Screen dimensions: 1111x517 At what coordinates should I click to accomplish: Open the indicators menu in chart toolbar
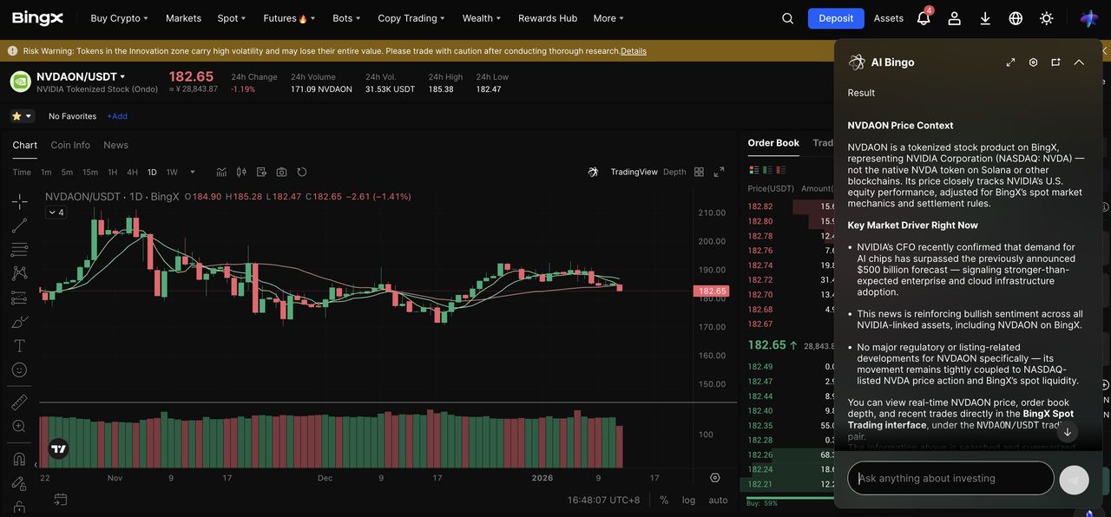(x=221, y=172)
